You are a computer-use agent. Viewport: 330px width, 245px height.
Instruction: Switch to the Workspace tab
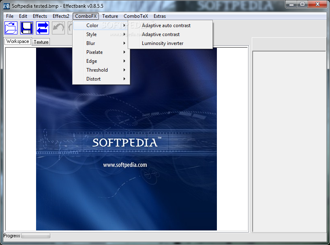[18, 41]
